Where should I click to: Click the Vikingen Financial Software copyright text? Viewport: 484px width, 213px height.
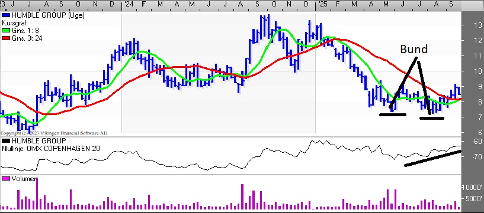tap(54, 133)
